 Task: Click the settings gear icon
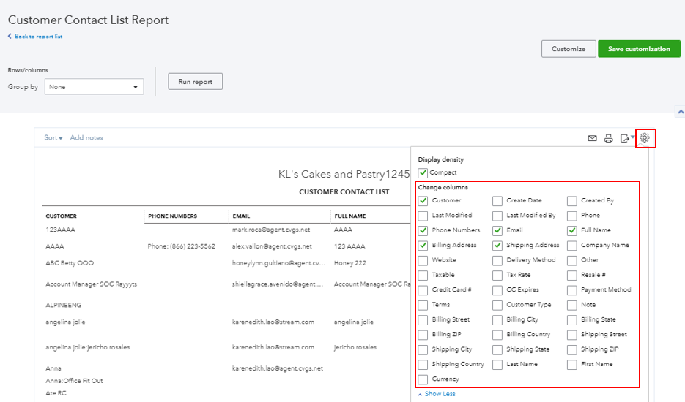click(x=645, y=137)
